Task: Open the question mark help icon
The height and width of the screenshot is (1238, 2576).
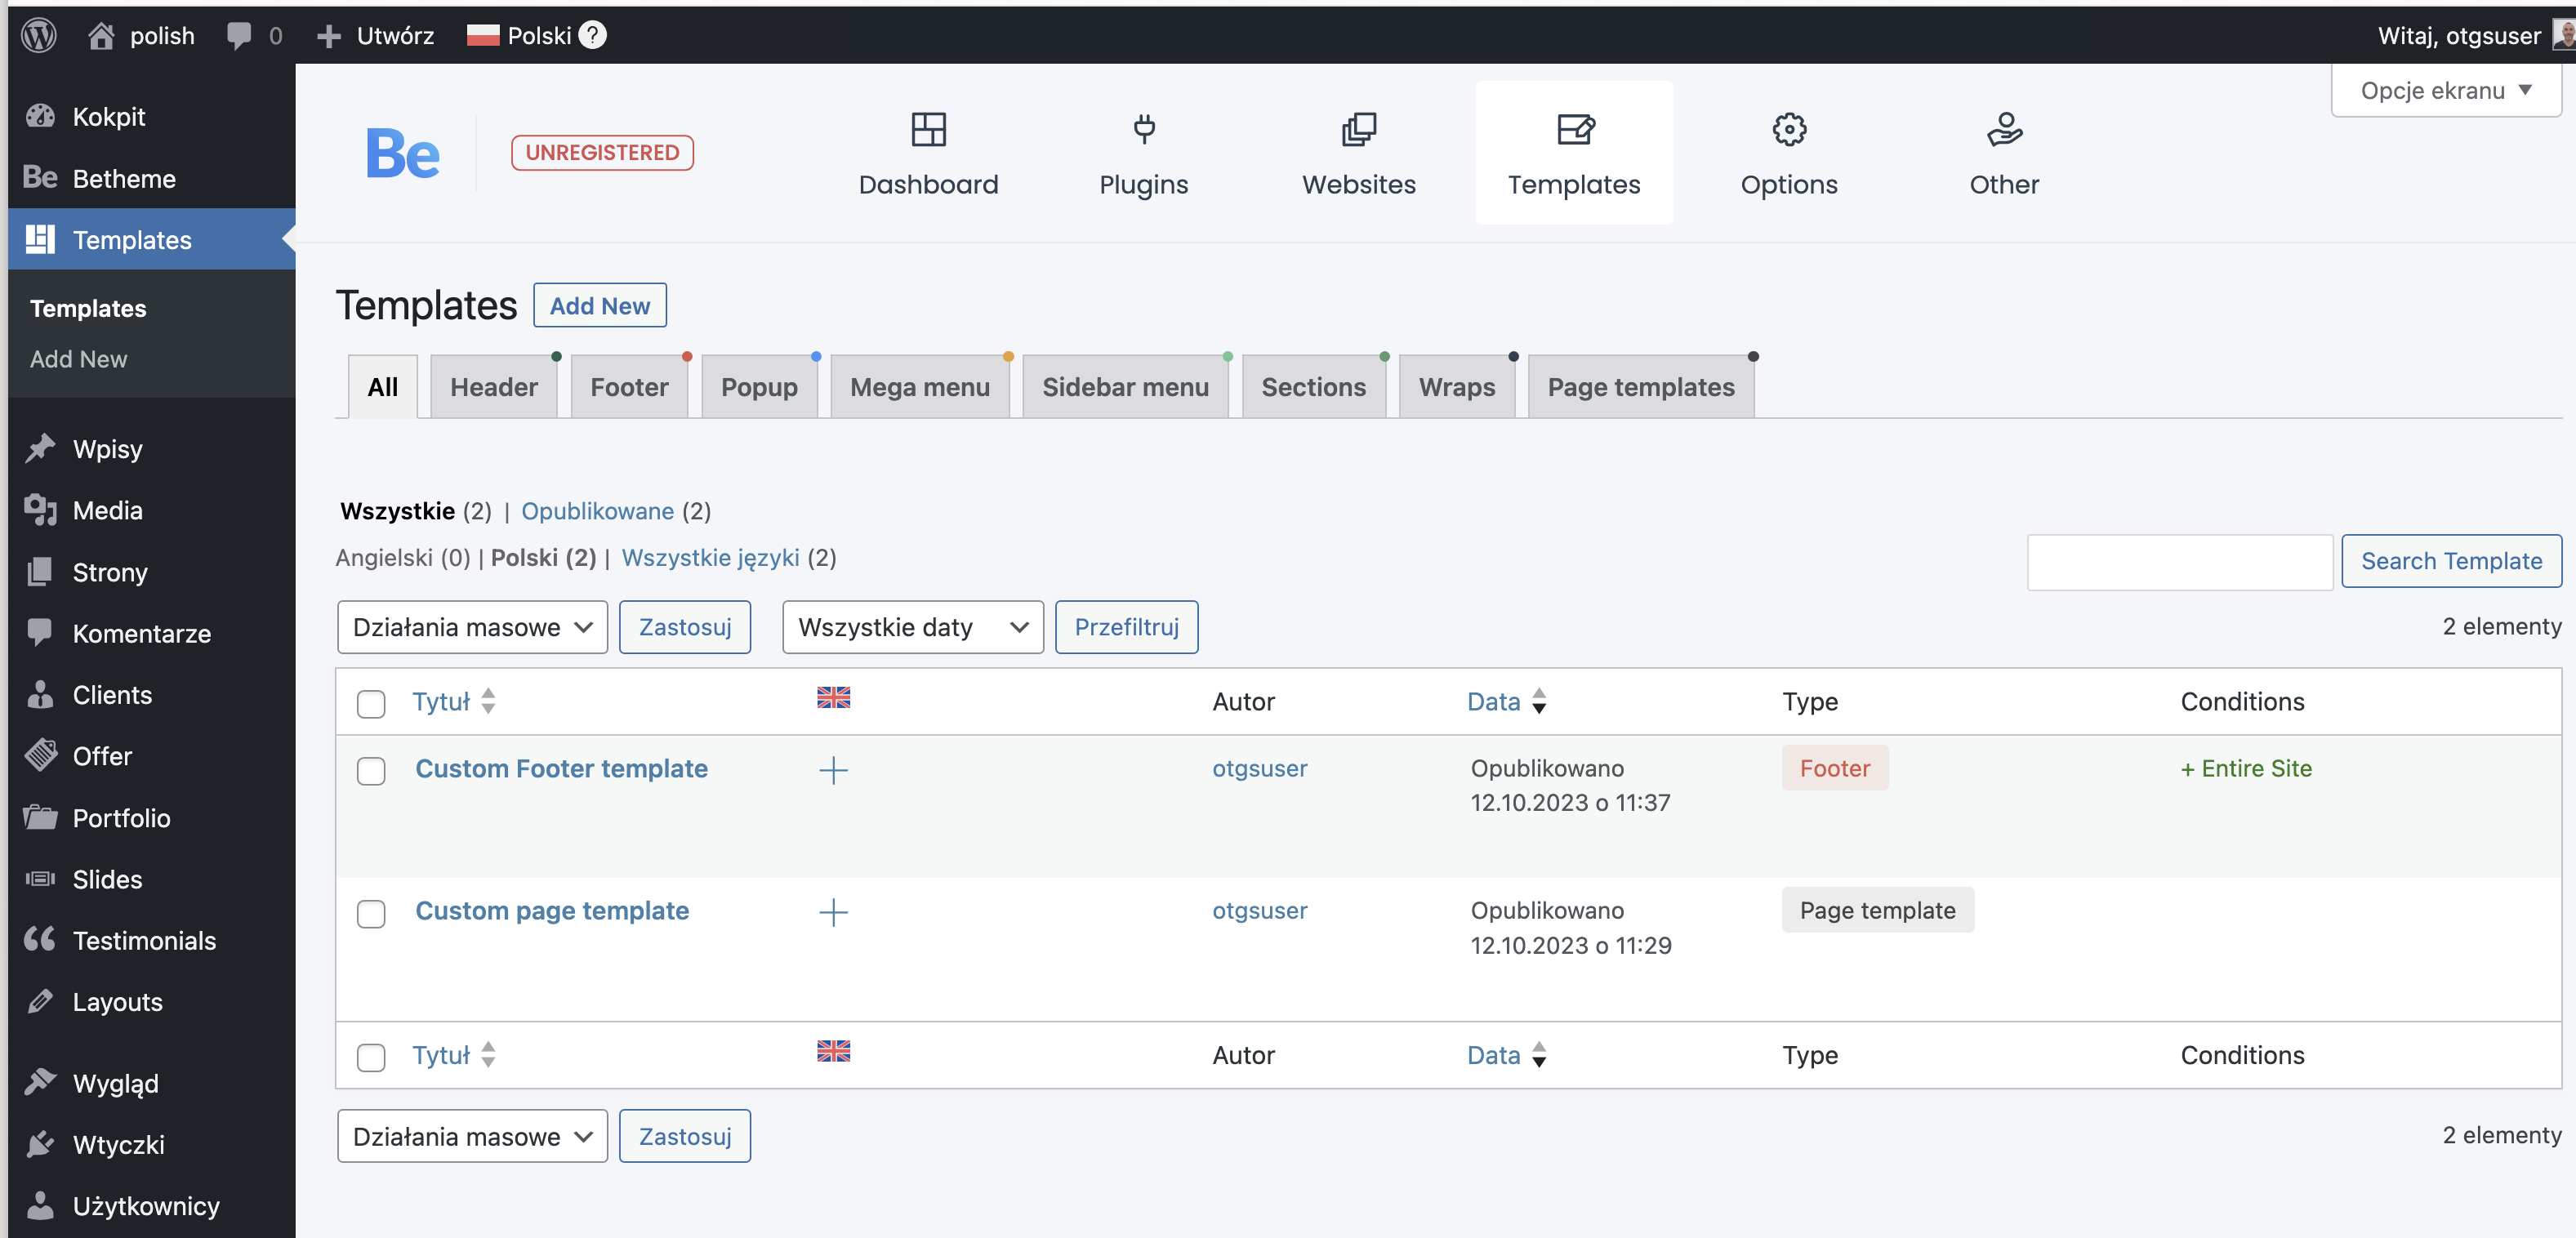Action: click(x=593, y=35)
